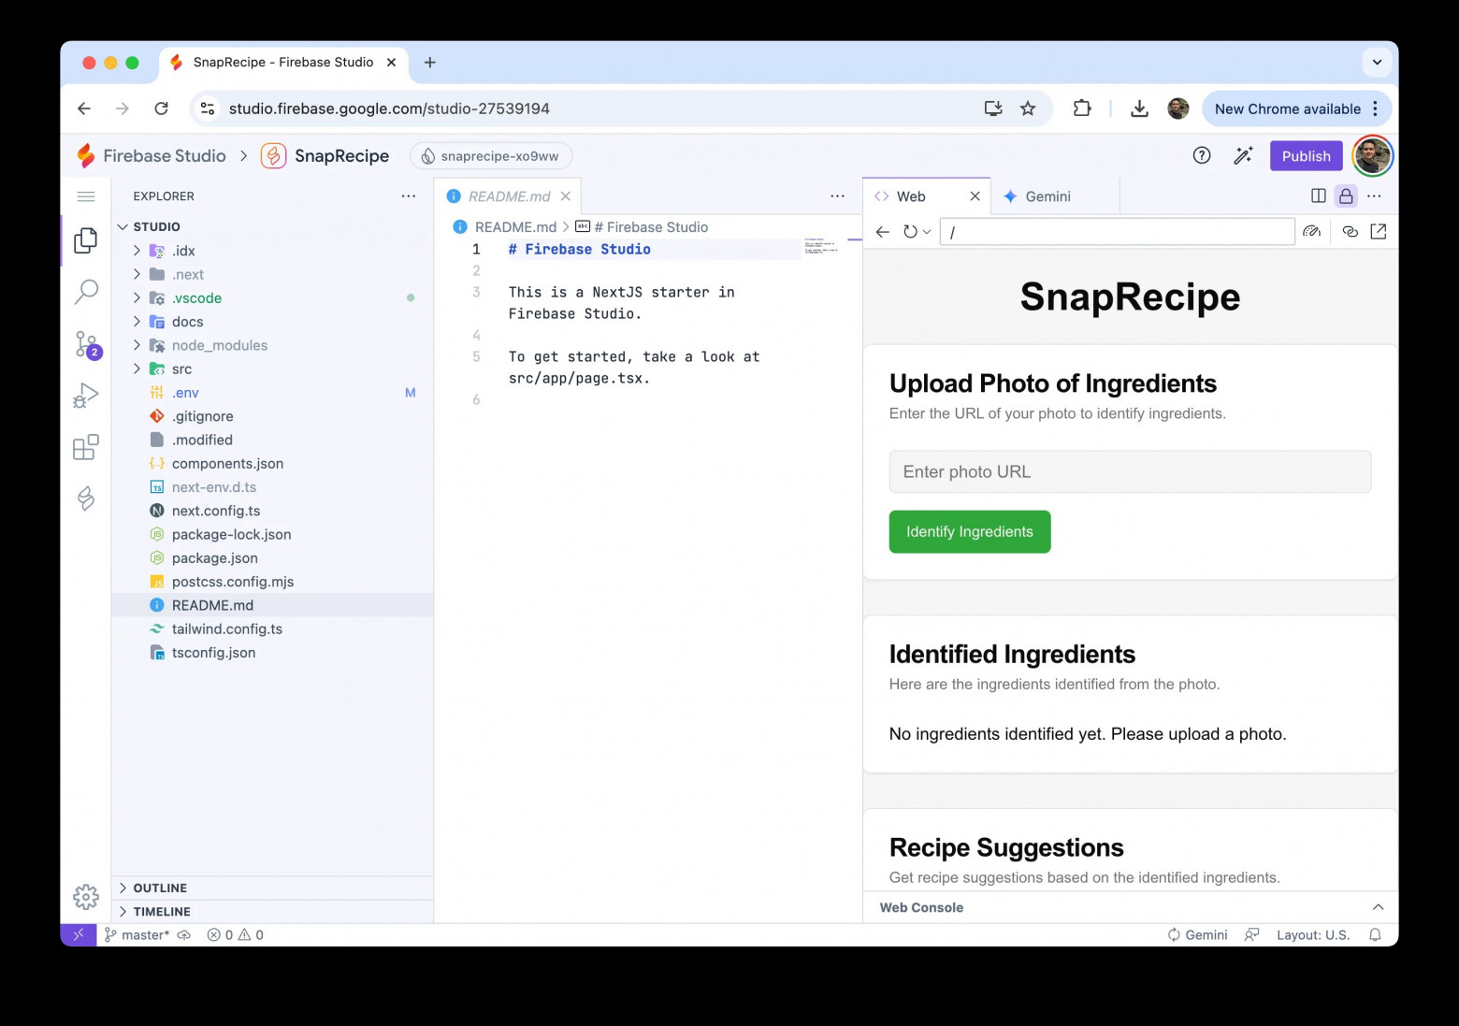Expand the src folder
Image resolution: width=1459 pixels, height=1026 pixels.
click(181, 369)
